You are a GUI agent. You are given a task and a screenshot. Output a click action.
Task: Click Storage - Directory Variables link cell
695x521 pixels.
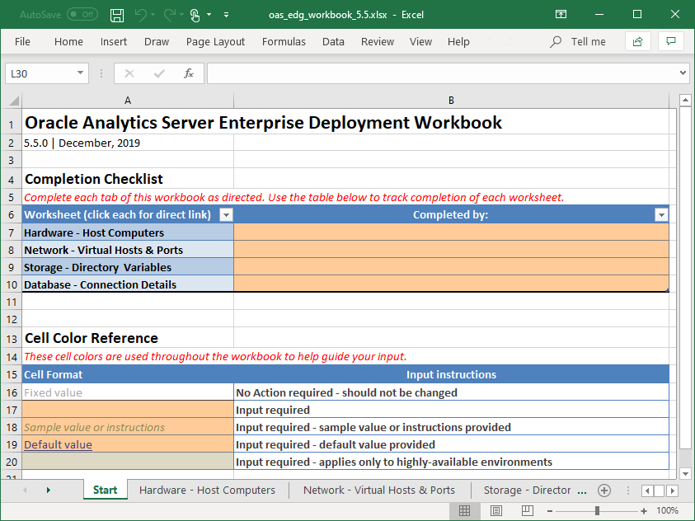pyautogui.click(x=128, y=267)
